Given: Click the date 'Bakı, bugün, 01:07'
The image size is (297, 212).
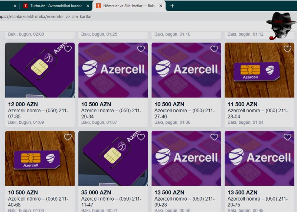Looking at the screenshot, I should pos(99,122).
